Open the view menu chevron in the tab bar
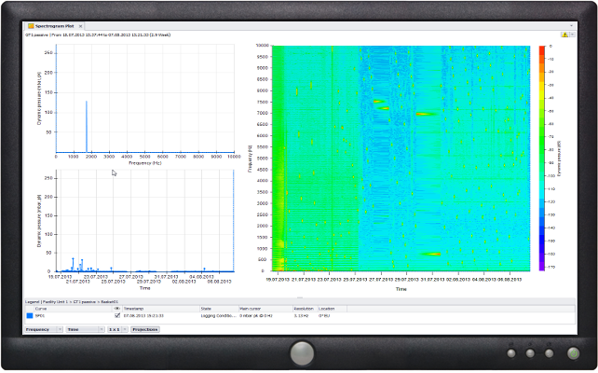 [571, 26]
